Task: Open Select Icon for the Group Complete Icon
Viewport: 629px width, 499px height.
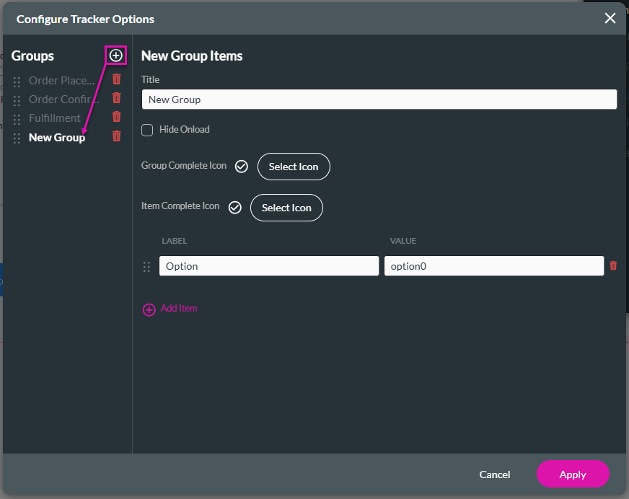Action: (x=294, y=167)
